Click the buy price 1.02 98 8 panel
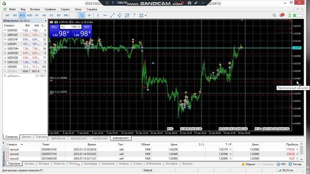This screenshot has width=310, height=174. coord(81,33)
